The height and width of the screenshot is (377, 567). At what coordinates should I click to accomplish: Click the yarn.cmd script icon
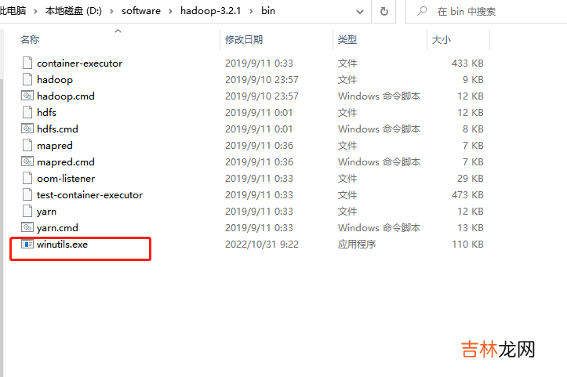coord(27,228)
